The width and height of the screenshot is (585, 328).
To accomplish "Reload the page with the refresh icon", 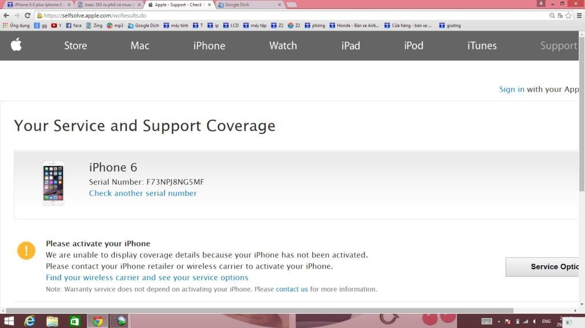I will click(x=27, y=15).
